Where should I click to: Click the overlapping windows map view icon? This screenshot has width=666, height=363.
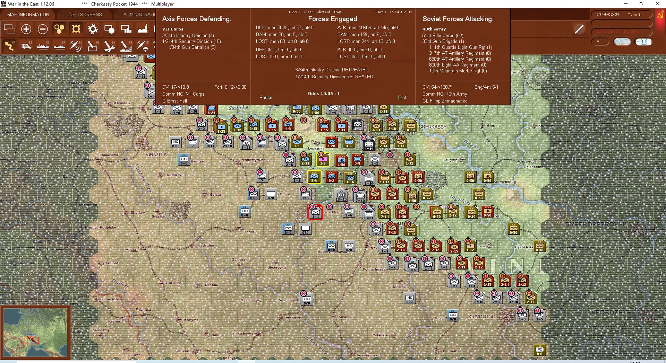[9, 29]
